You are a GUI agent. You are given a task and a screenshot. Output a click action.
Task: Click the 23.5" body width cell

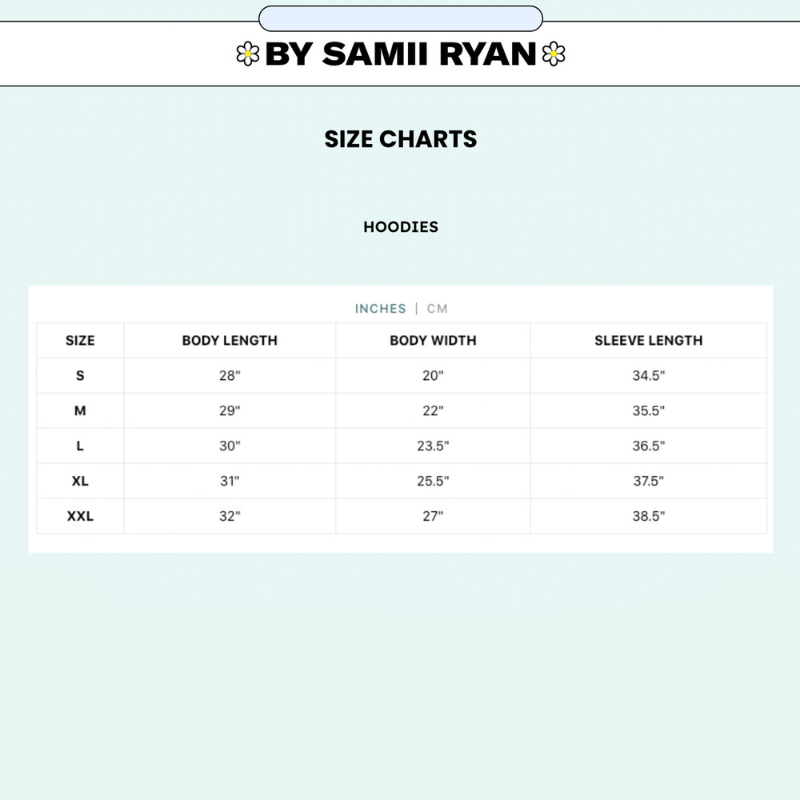(433, 446)
